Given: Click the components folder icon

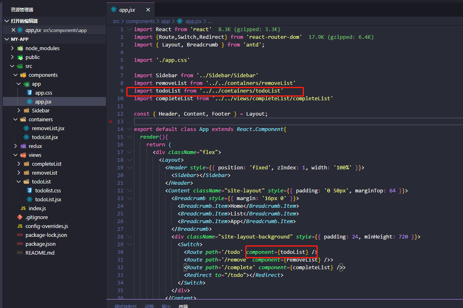Looking at the screenshot, I should point(23,75).
